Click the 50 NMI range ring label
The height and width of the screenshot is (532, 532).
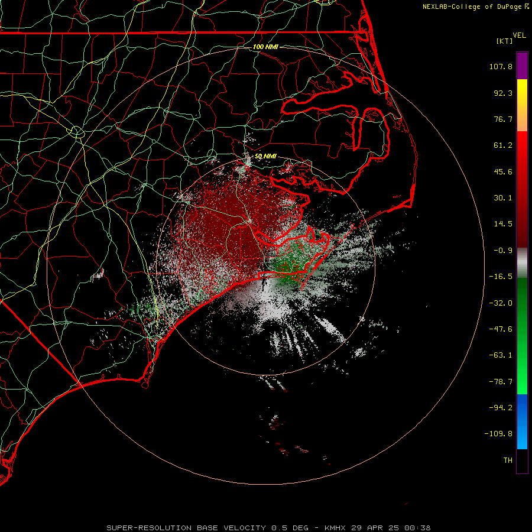click(x=265, y=156)
